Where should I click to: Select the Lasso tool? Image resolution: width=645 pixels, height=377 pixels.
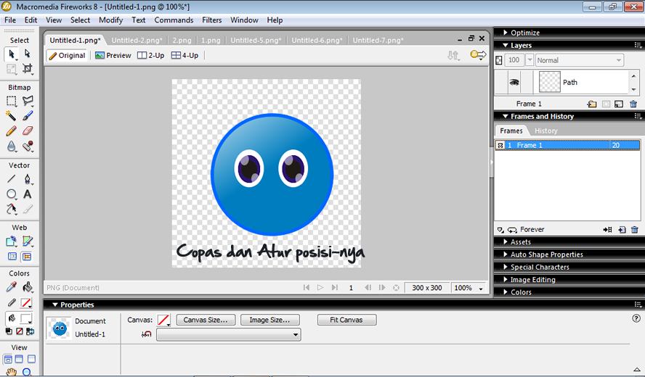[27, 101]
